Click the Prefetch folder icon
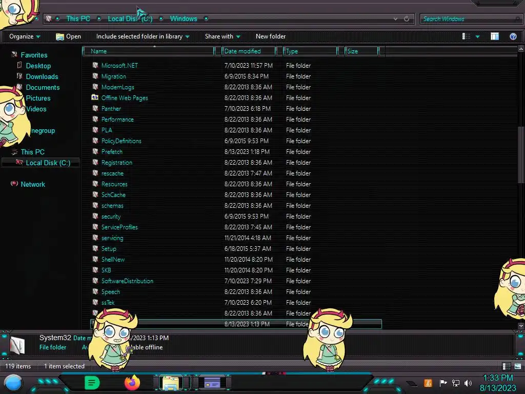Screen dimensions: 525x394 pyautogui.click(x=95, y=151)
